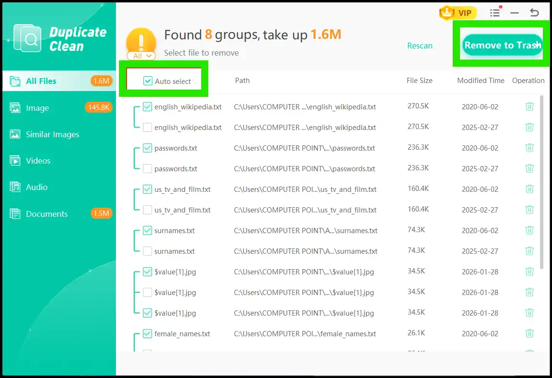The image size is (552, 378).
Task: Uncheck the selected surnames.txt file
Action: pyautogui.click(x=147, y=230)
